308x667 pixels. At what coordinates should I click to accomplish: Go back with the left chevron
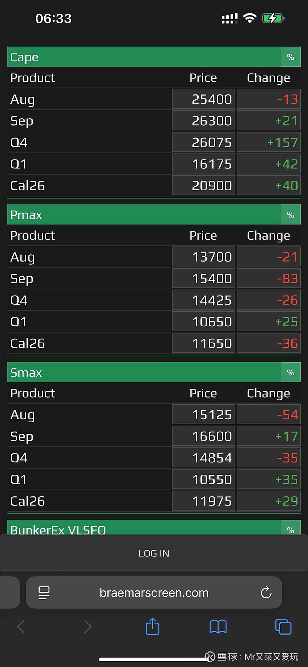tap(21, 627)
